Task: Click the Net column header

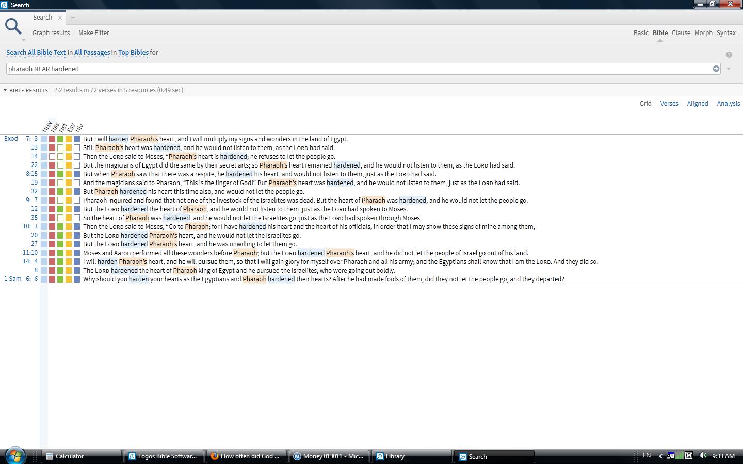Action: [63, 127]
